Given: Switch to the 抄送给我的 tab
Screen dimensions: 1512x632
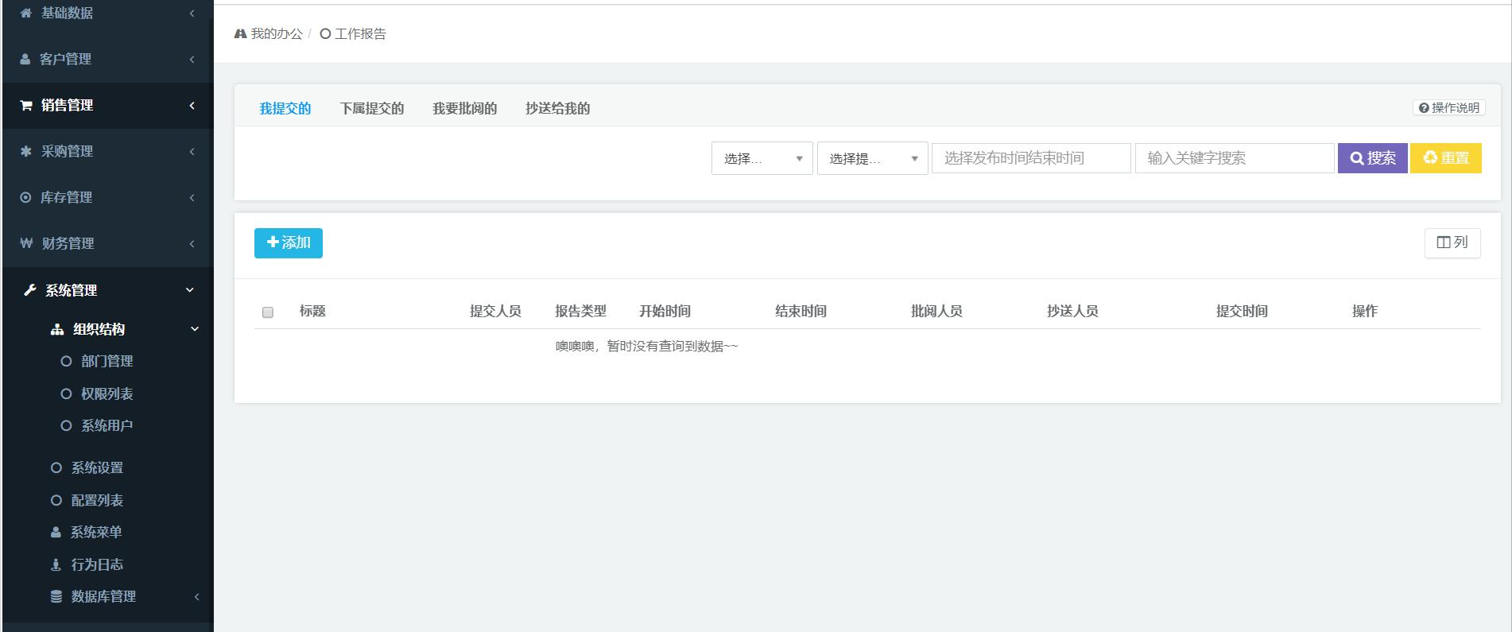Looking at the screenshot, I should [x=557, y=108].
